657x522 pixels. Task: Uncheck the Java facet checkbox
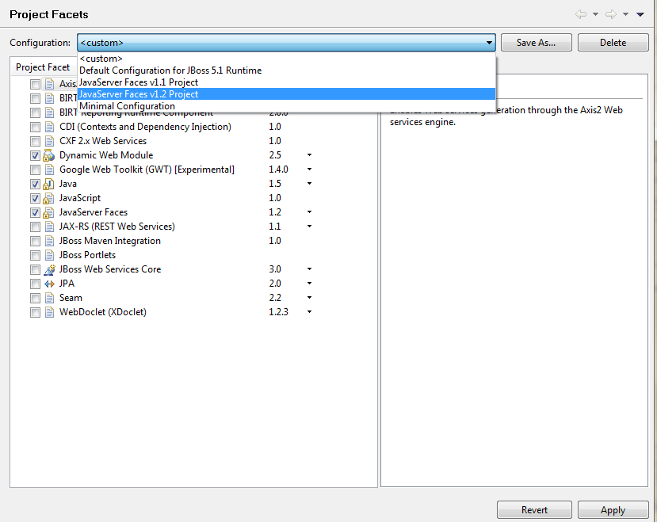35,184
